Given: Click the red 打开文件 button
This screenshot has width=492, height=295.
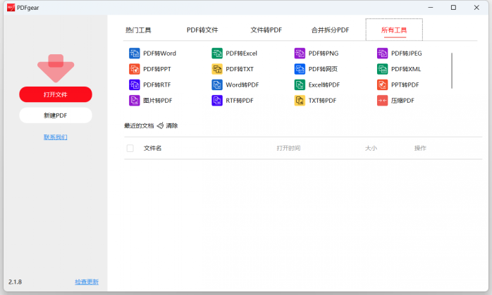Looking at the screenshot, I should (56, 94).
